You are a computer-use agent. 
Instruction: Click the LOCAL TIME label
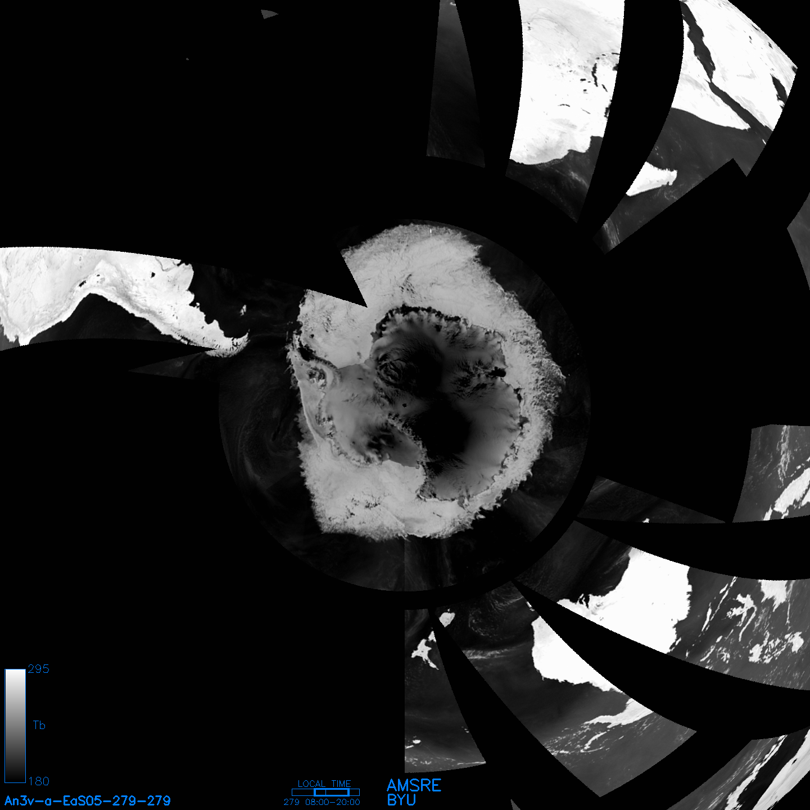pyautogui.click(x=324, y=784)
